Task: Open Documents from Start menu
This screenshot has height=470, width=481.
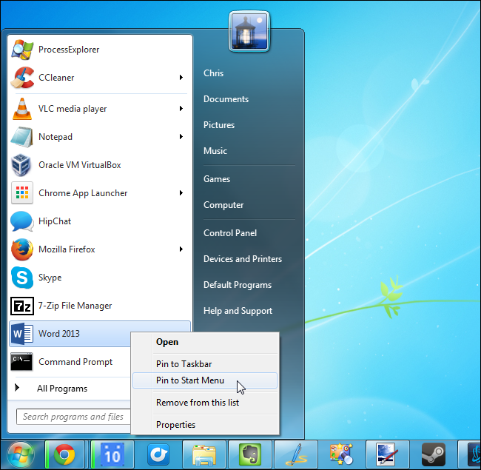Action: pos(226,99)
